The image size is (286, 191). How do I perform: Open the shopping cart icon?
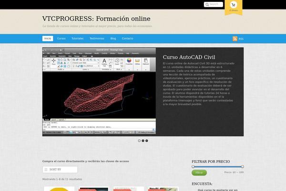tap(234, 5)
